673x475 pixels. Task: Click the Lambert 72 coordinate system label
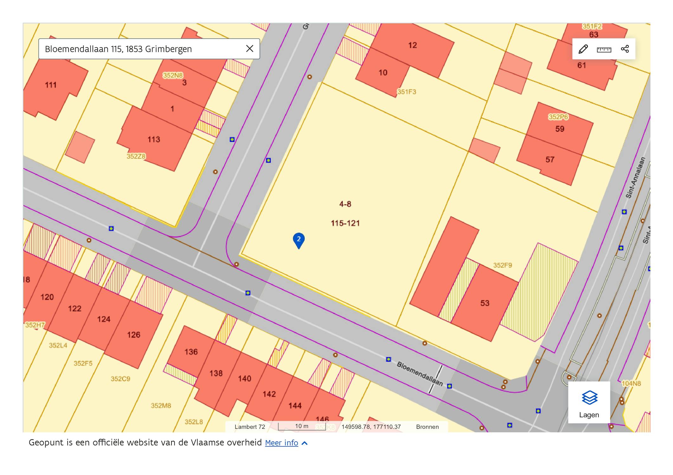[249, 427]
